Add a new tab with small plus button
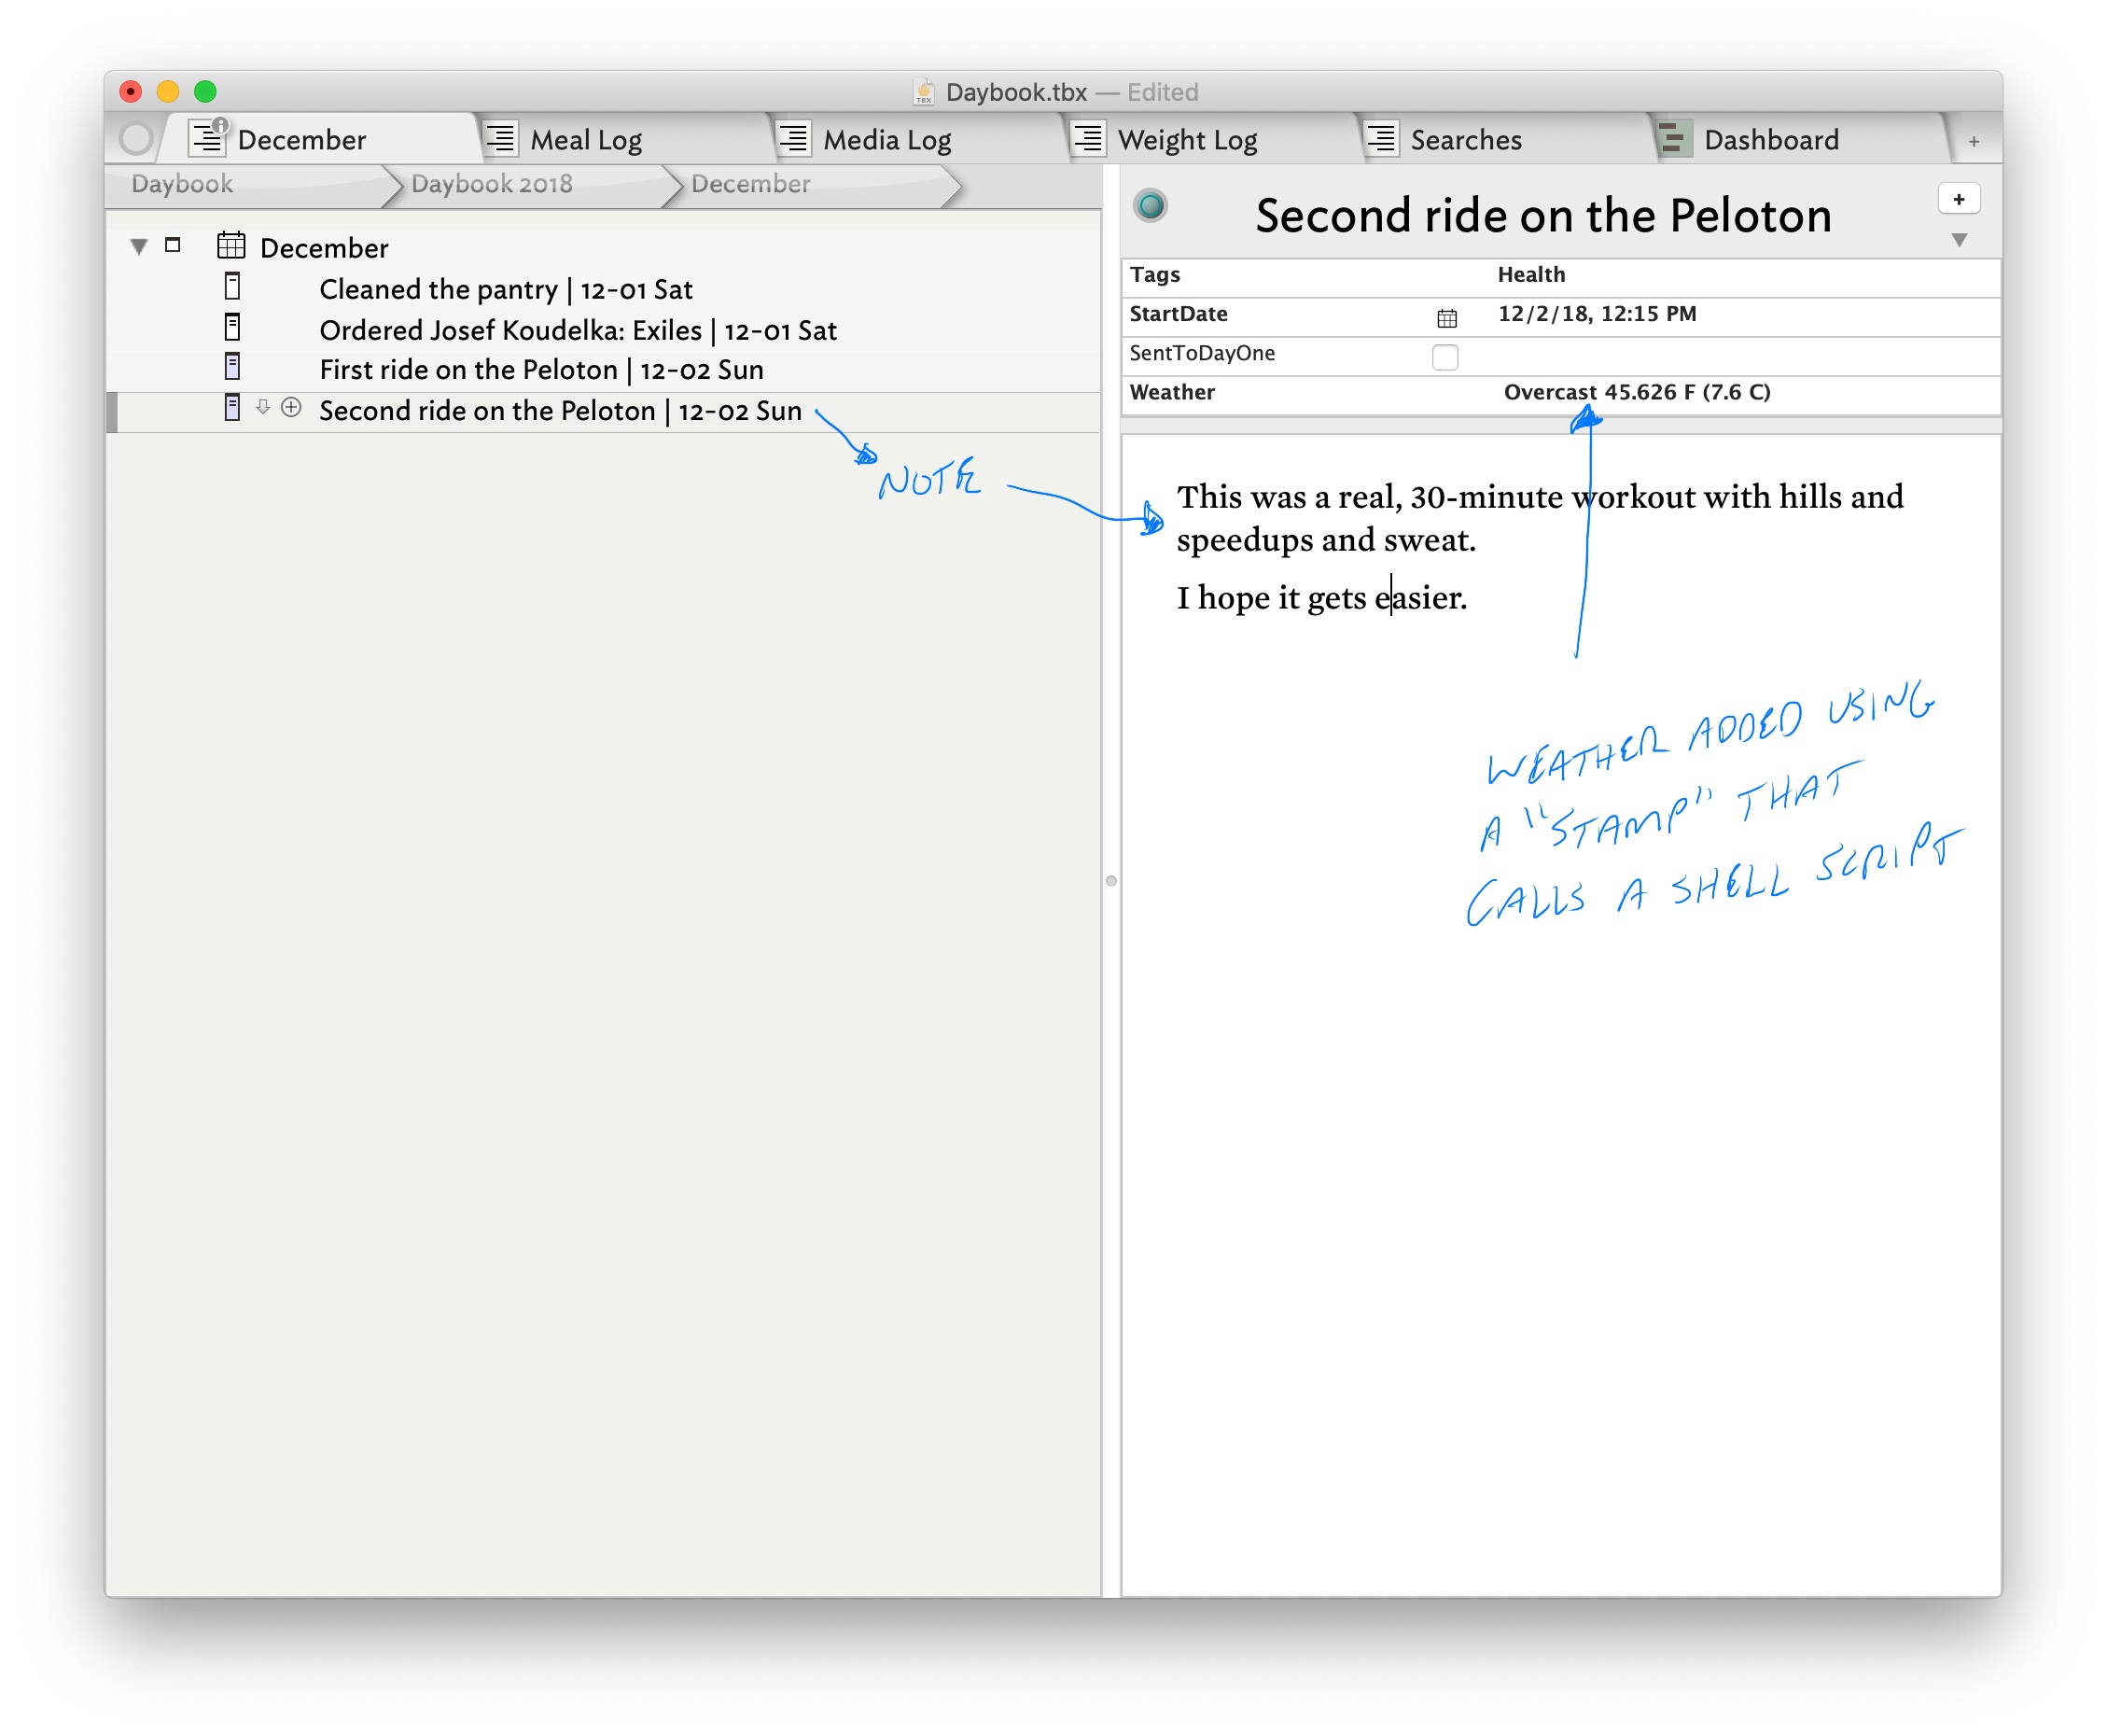The image size is (2107, 1736). 1974,142
